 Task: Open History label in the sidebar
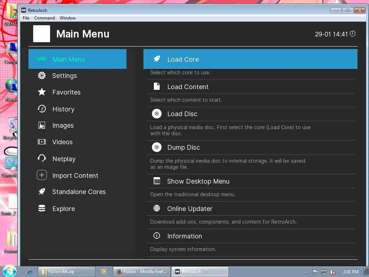63,109
